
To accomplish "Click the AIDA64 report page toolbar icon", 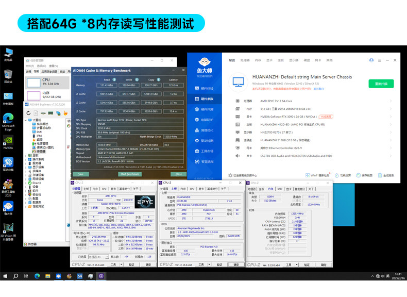I will click(36, 113).
